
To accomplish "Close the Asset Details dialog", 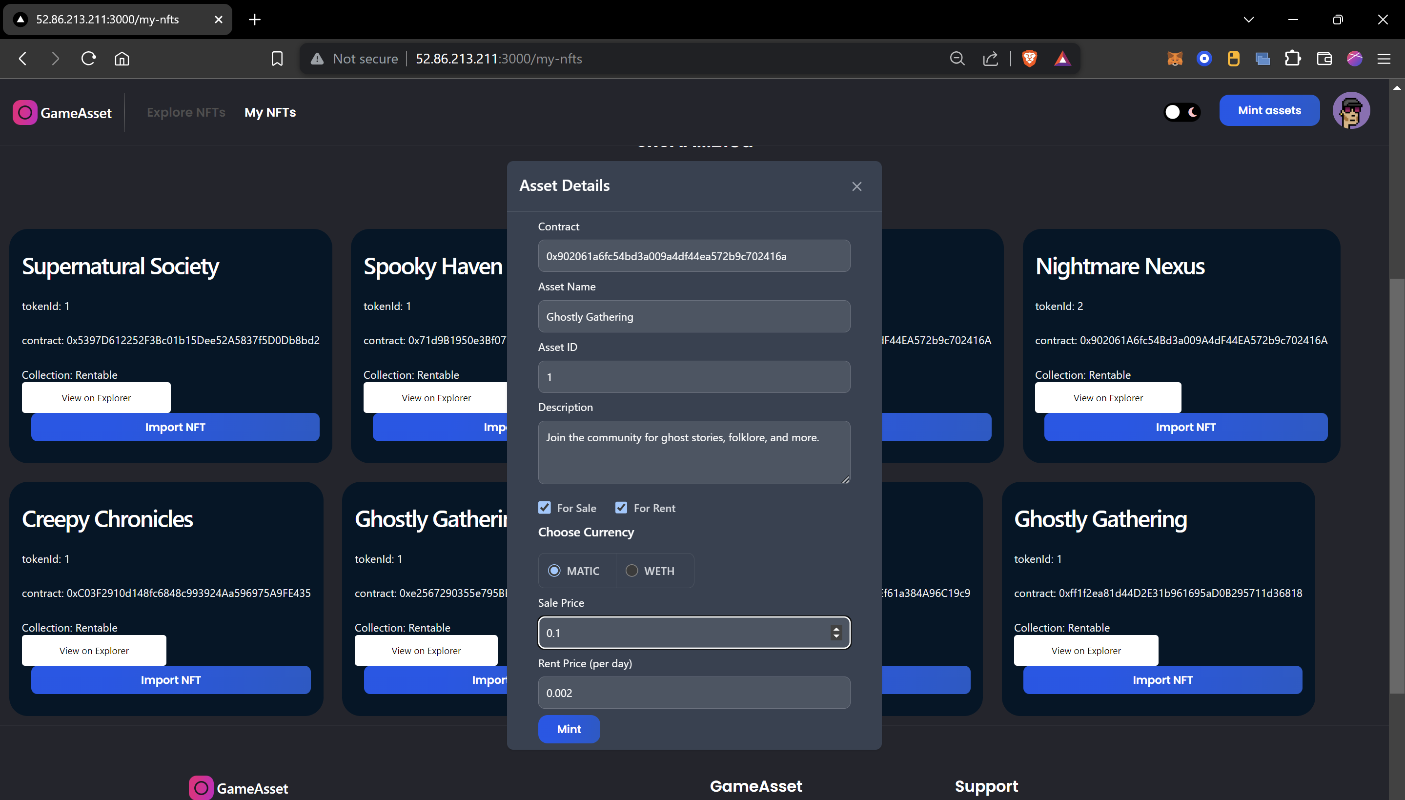I will 856,187.
